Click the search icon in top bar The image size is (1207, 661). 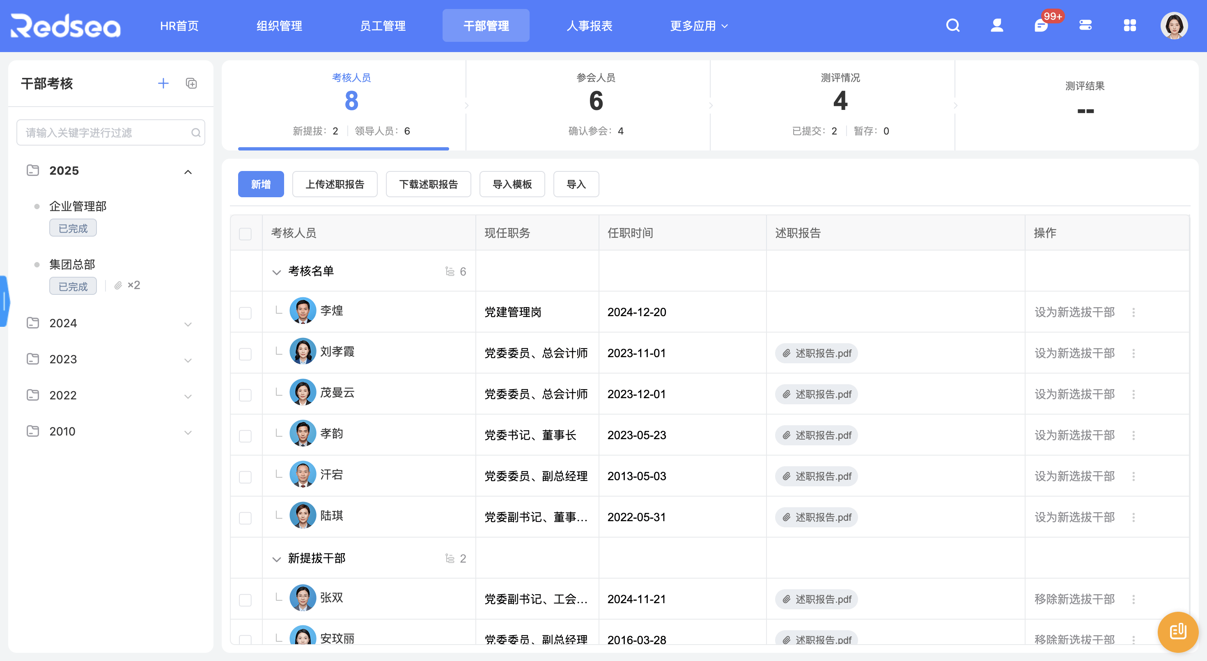pos(952,25)
